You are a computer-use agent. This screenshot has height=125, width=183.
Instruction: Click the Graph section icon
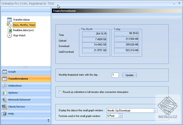5,72
